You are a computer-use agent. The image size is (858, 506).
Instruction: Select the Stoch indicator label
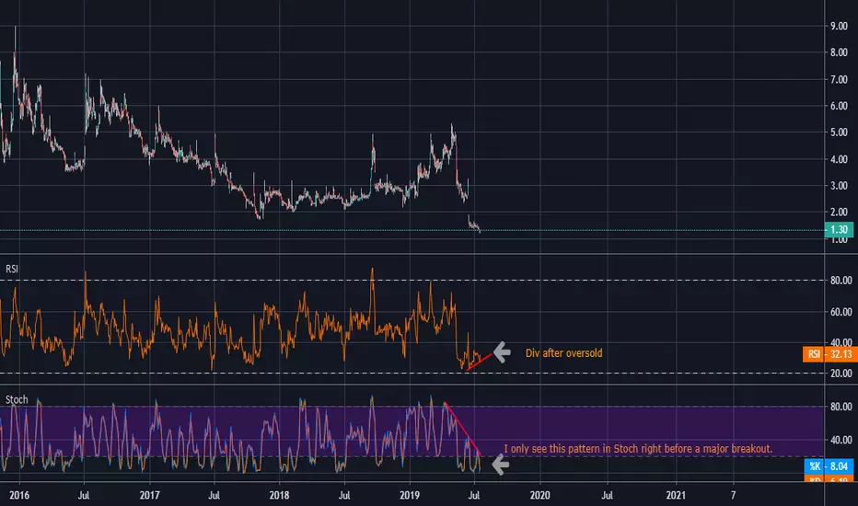[17, 400]
